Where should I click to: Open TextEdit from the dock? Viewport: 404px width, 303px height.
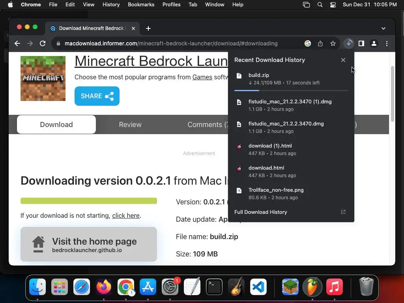coord(192,287)
